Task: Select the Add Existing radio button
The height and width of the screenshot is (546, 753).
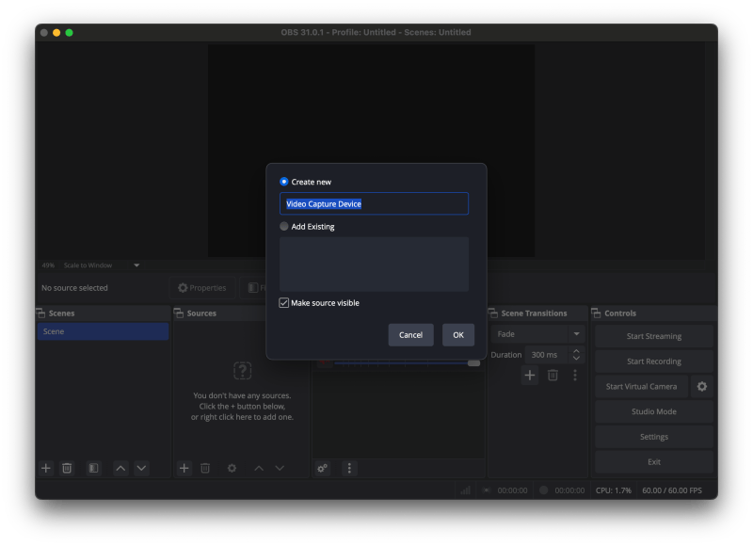Action: 284,226
